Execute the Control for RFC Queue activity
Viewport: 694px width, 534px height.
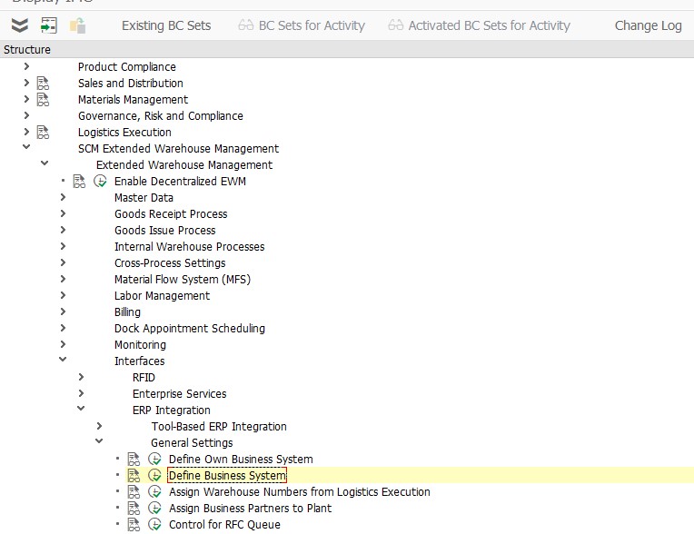point(154,525)
